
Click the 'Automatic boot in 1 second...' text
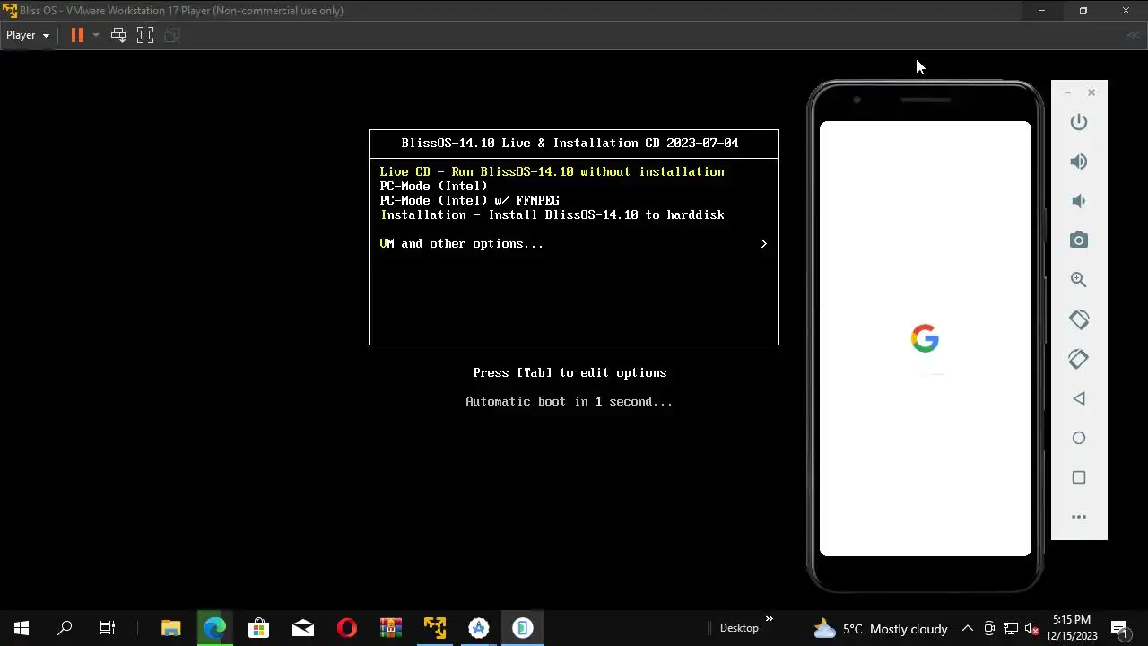569,401
